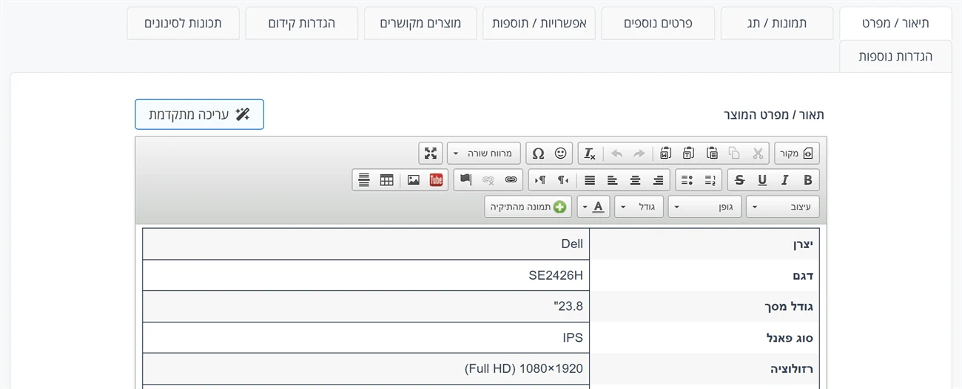This screenshot has width=962, height=389.
Task: Click the table cell containing Dell
Action: (366, 244)
